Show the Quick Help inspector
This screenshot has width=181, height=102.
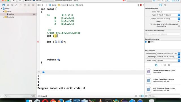point(165,5)
